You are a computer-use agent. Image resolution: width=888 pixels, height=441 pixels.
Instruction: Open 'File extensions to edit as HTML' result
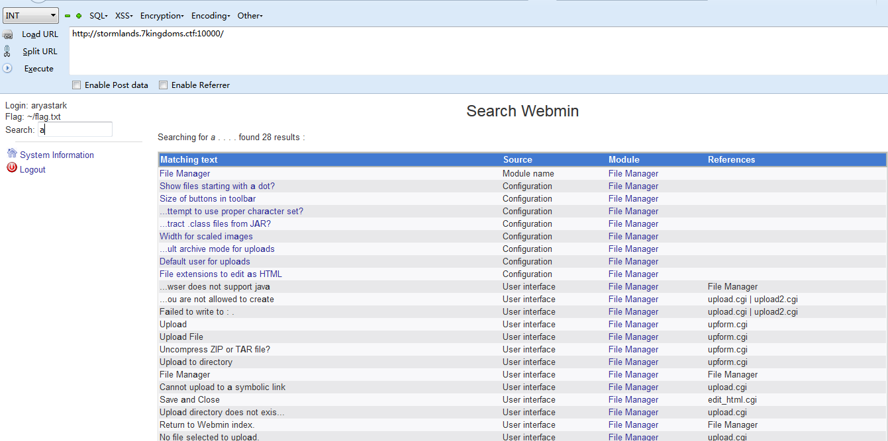[x=221, y=274]
